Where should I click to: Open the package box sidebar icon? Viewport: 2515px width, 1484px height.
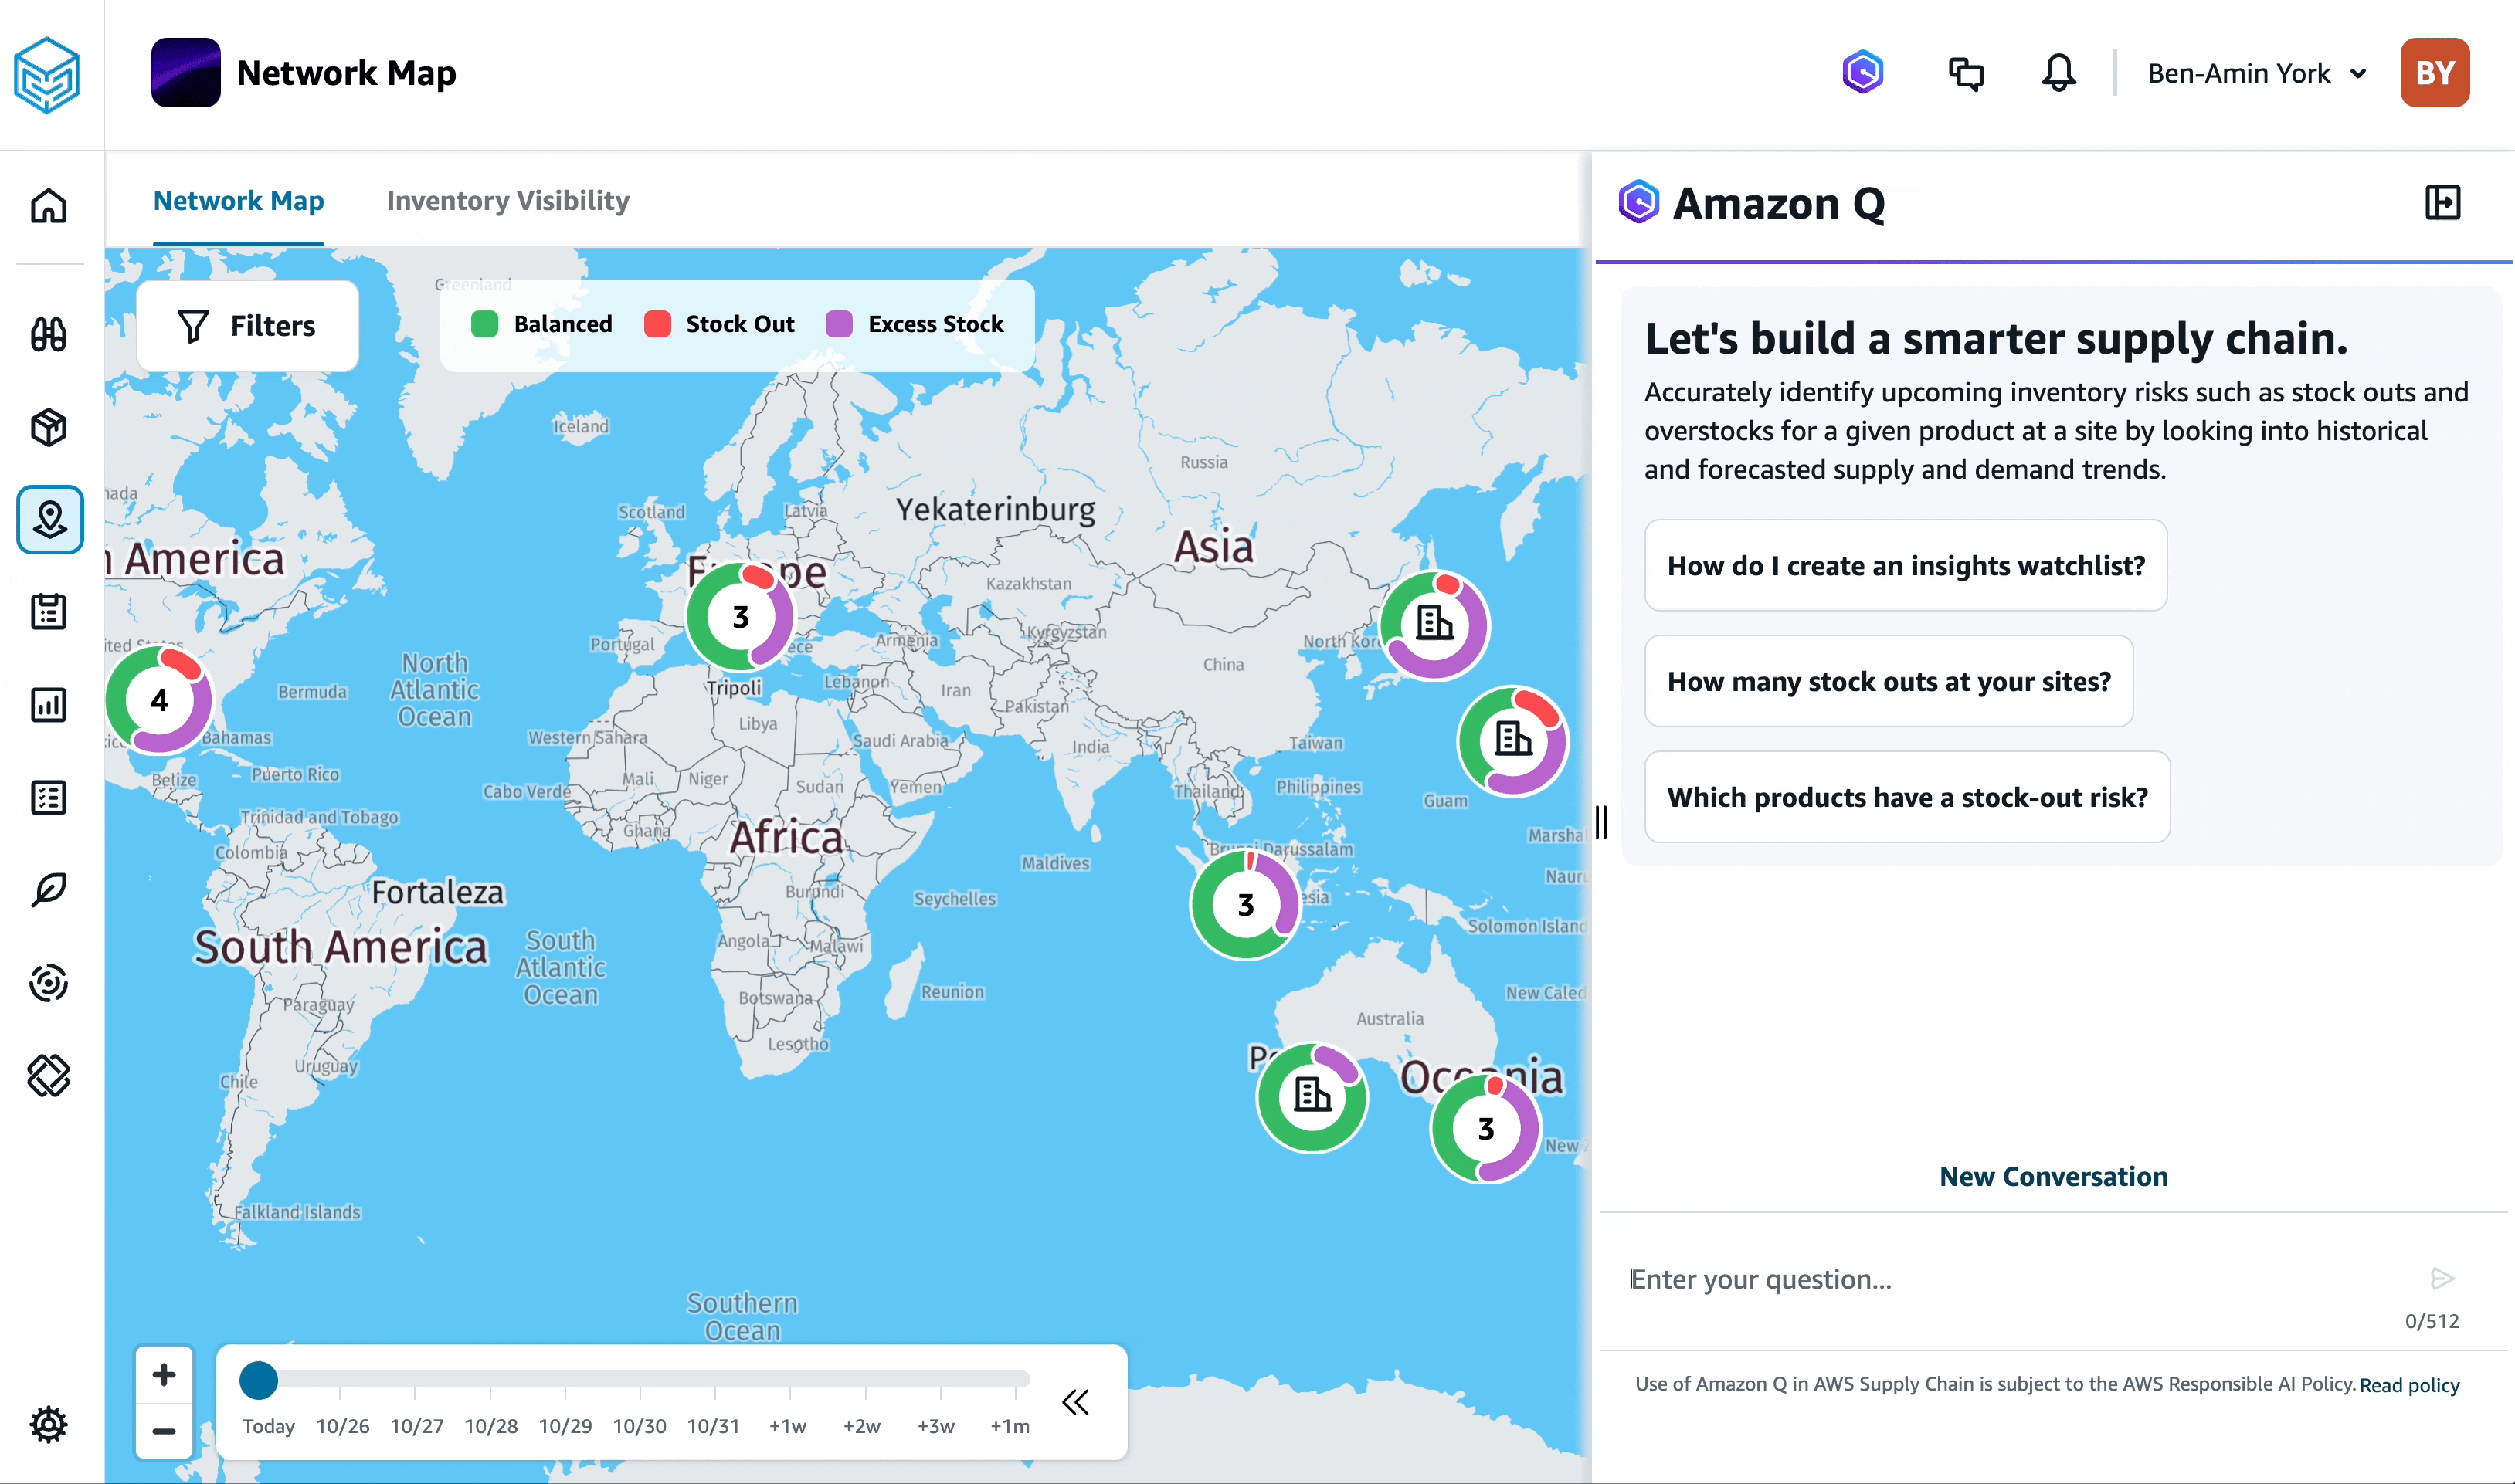48,427
